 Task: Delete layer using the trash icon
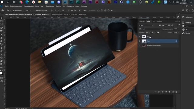[x=176, y=92]
